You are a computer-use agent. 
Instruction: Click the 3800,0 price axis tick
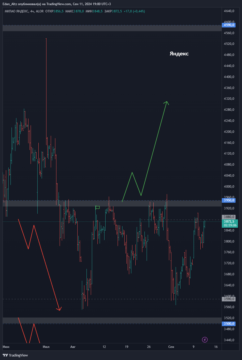pos(229,241)
